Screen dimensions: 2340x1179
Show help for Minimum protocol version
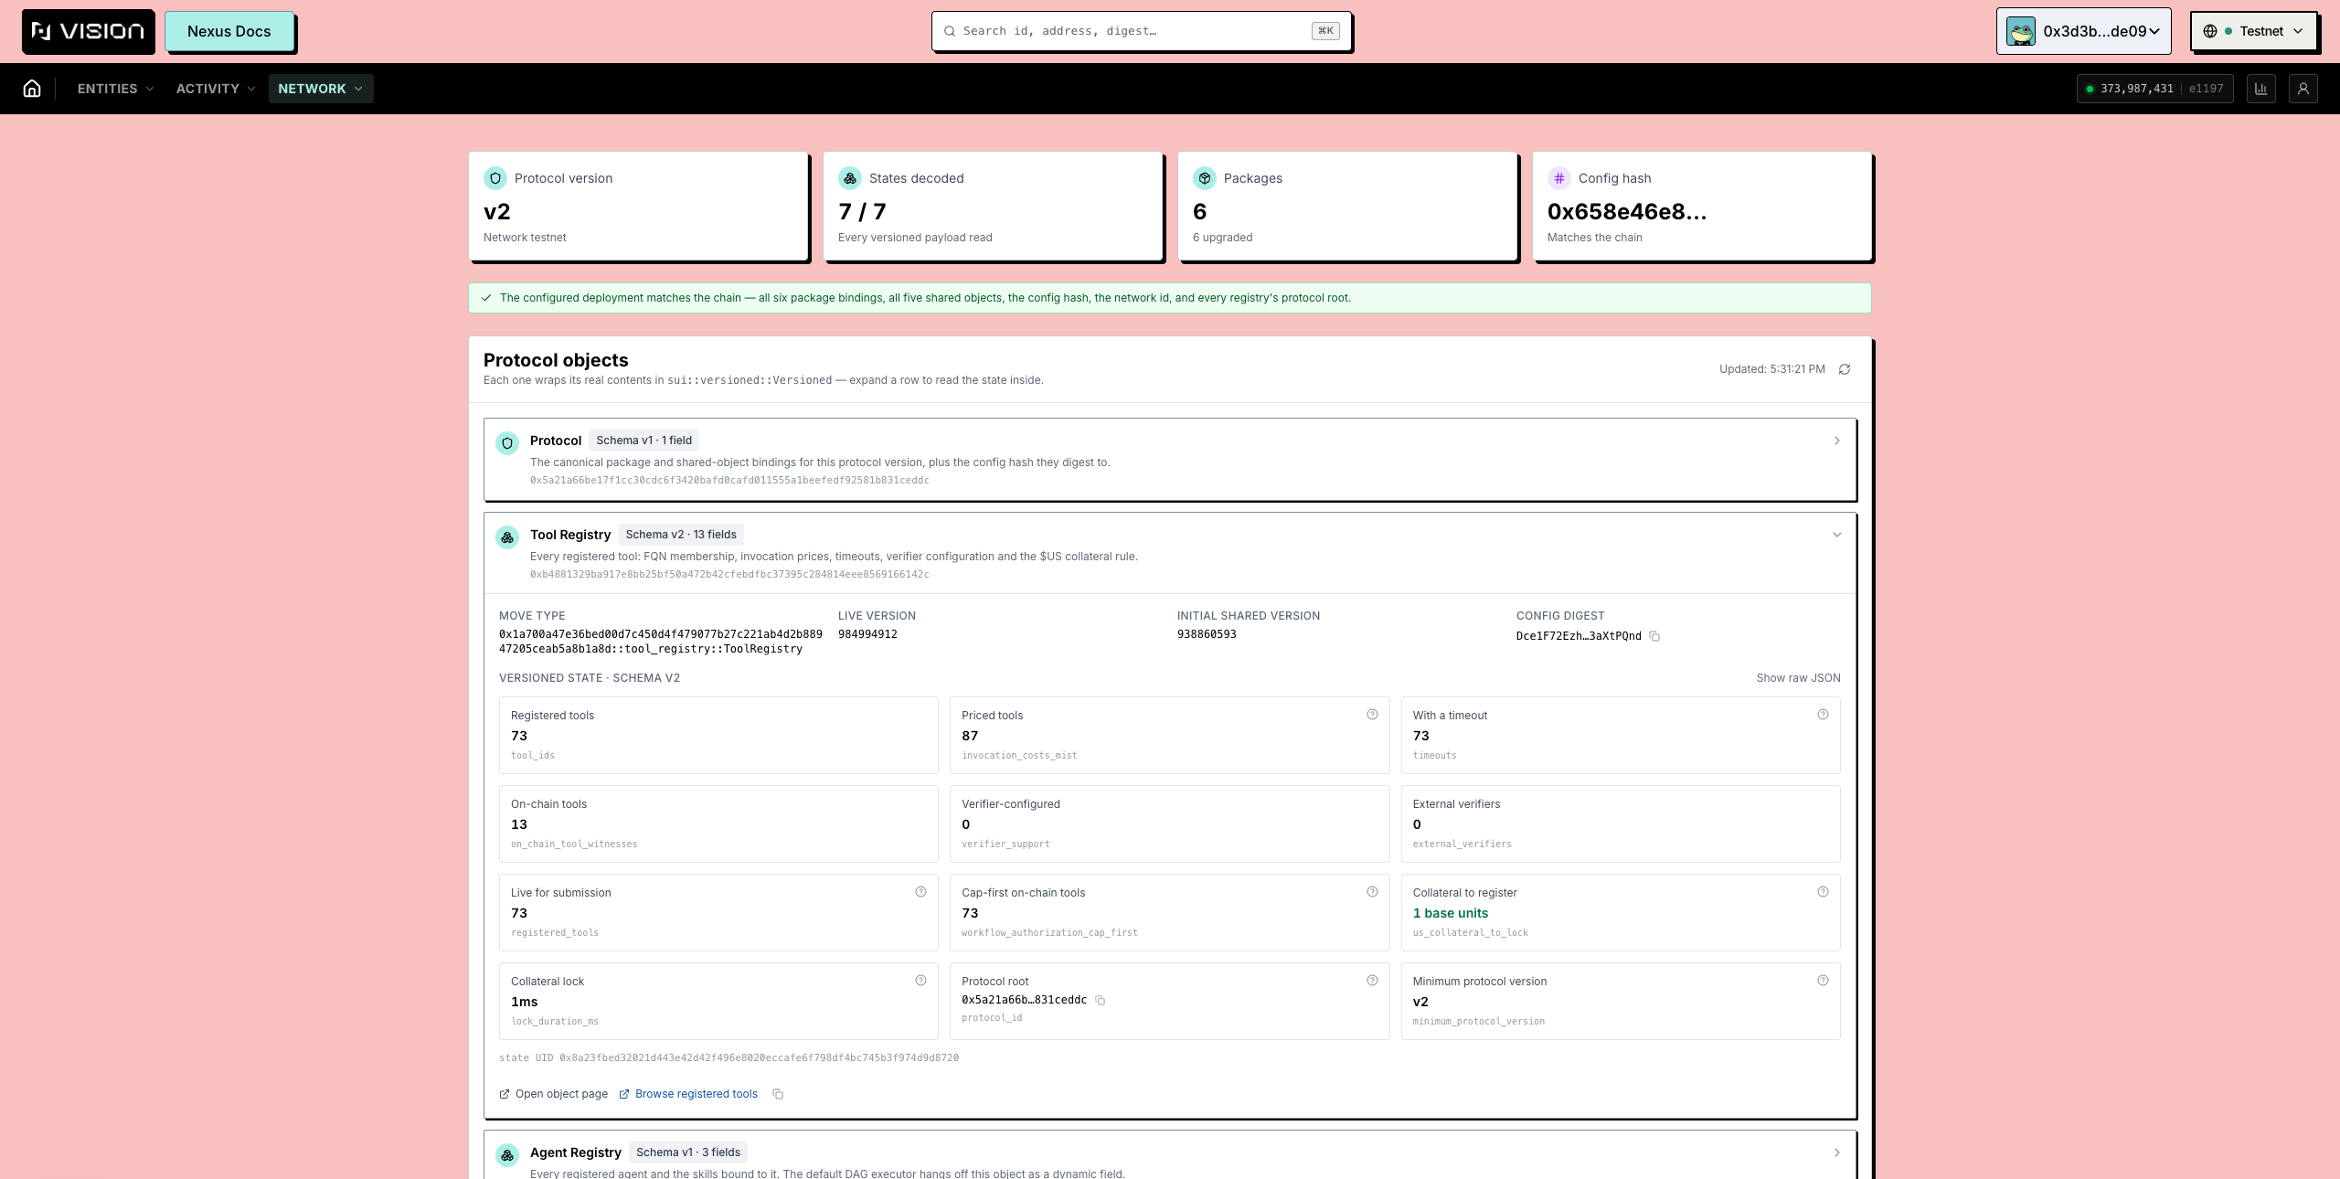[1823, 981]
